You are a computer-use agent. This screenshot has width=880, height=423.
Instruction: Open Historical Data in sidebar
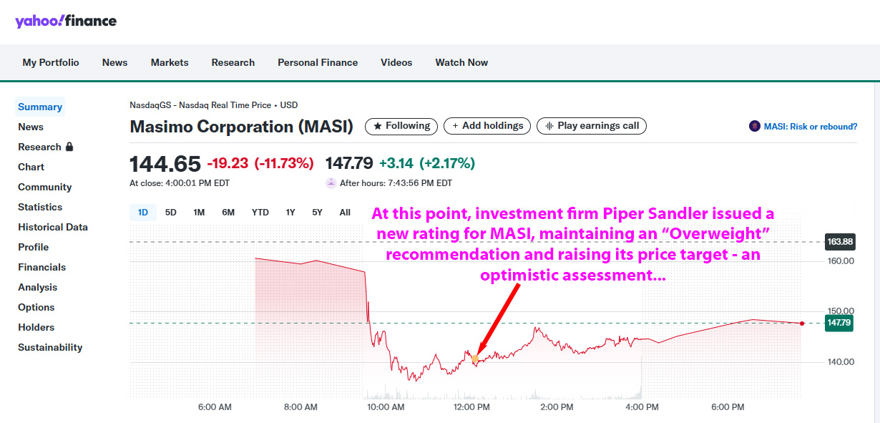53,227
